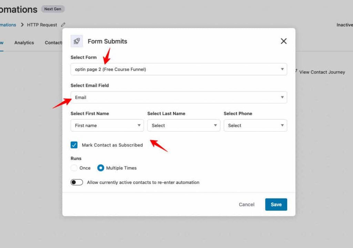This screenshot has width=353, height=248.
Task: Switch to the Contacts tab behind the dialog
Action: coord(53,42)
